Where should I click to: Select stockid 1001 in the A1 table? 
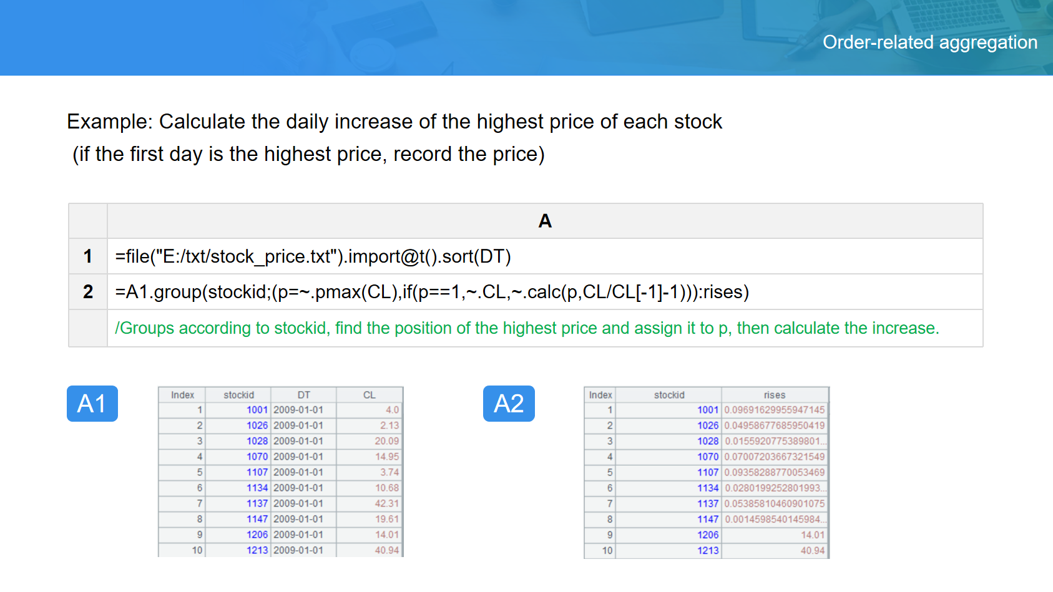(257, 410)
